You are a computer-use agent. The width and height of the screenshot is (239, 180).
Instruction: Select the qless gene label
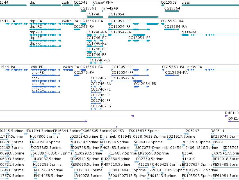186,3
